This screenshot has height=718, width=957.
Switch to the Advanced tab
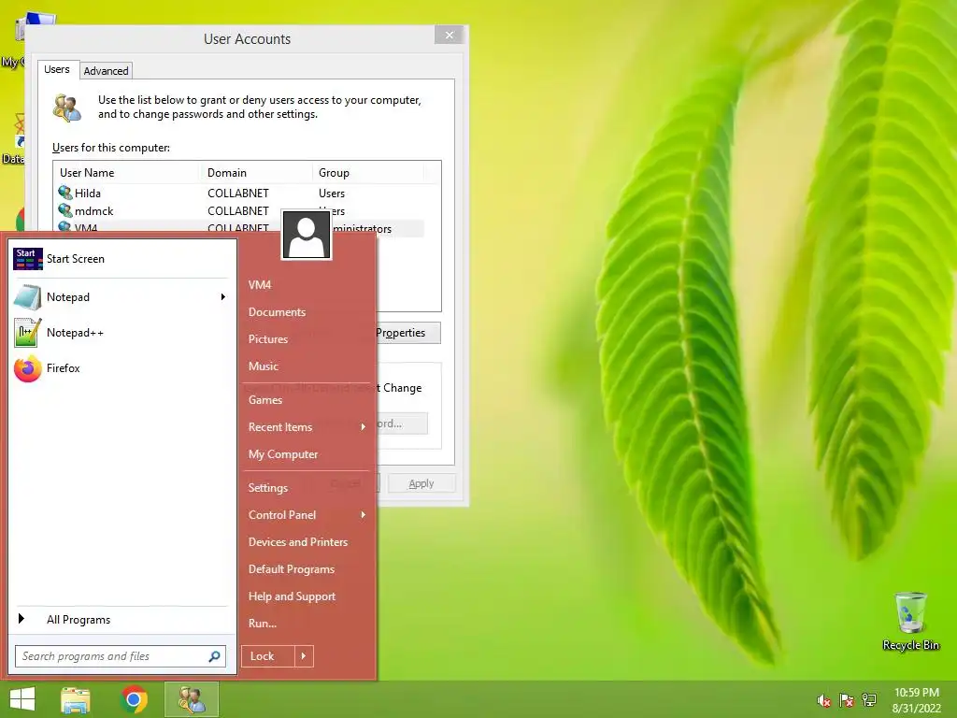click(107, 71)
